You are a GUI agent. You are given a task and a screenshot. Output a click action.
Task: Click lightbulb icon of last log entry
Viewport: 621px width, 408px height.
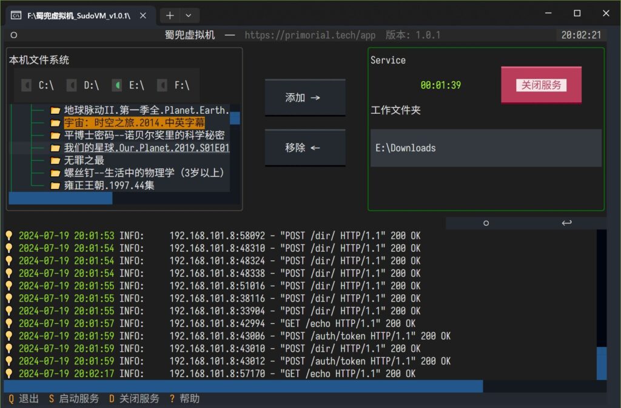tap(8, 373)
